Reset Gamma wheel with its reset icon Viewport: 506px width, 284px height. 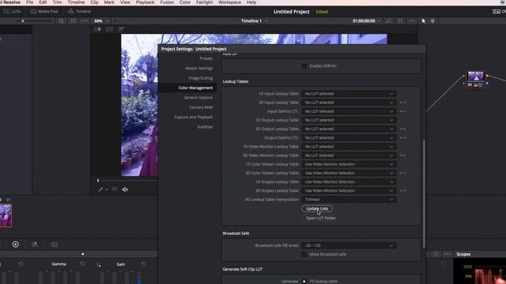point(82,263)
